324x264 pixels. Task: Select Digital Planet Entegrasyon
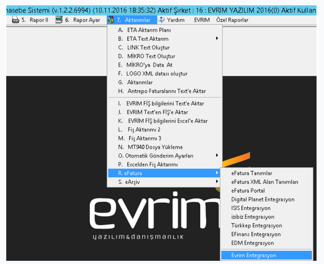point(267,199)
